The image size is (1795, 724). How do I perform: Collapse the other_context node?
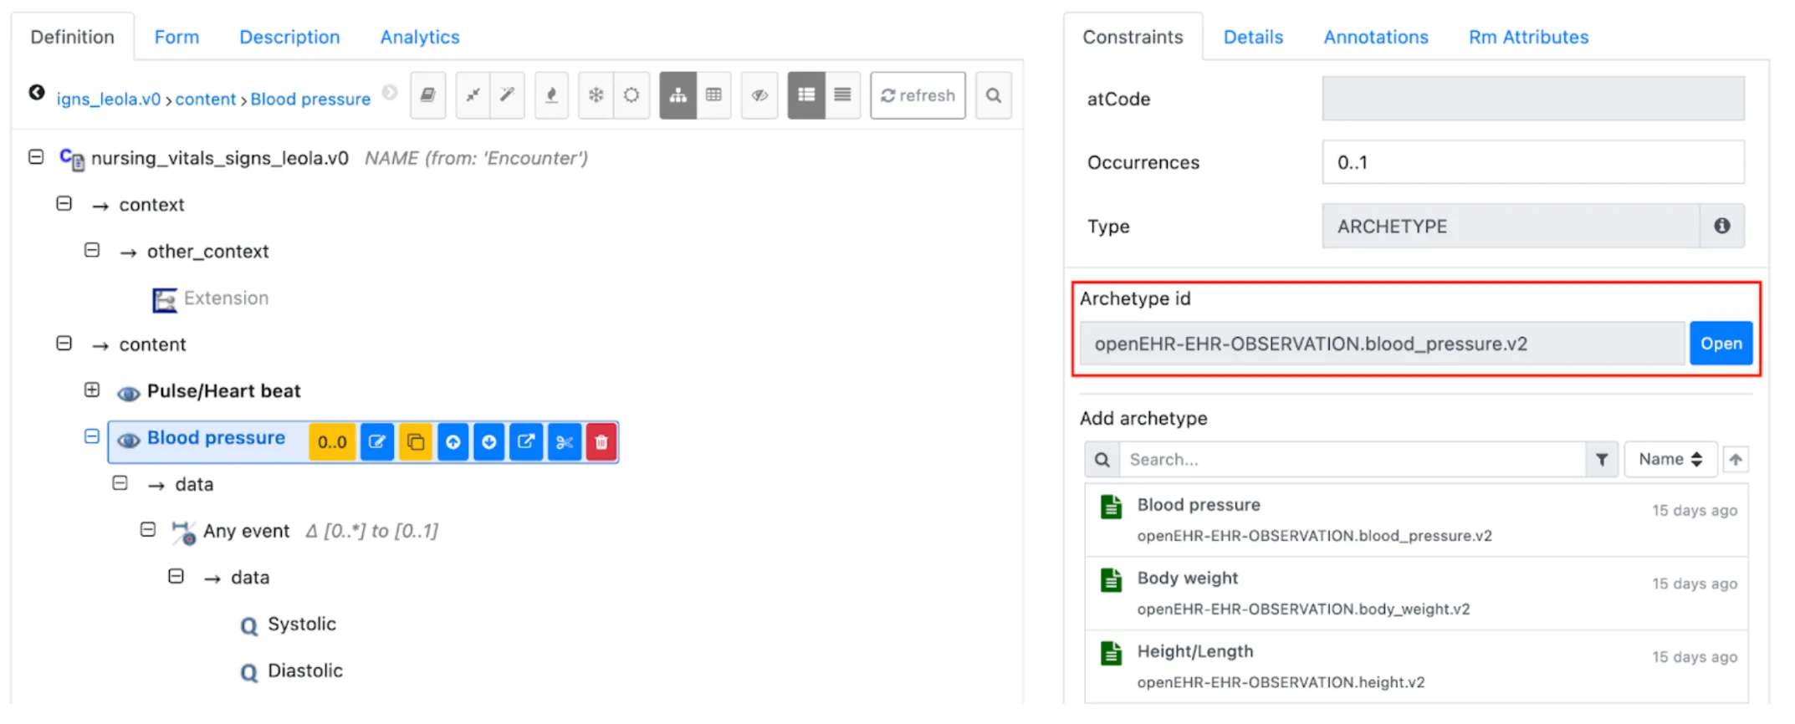(92, 250)
